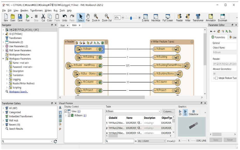
Task: Click the table search input field
Action: coord(120,141)
